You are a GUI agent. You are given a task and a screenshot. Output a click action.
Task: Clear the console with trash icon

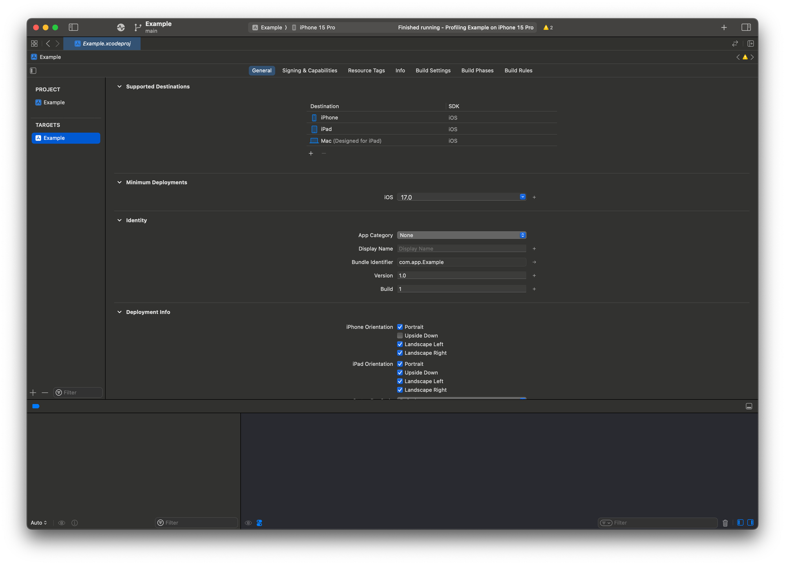point(725,523)
